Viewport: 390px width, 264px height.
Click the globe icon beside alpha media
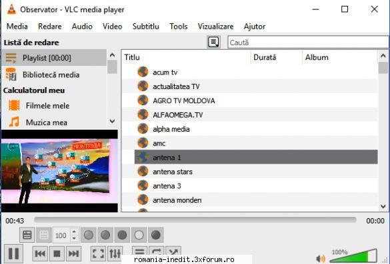point(143,128)
